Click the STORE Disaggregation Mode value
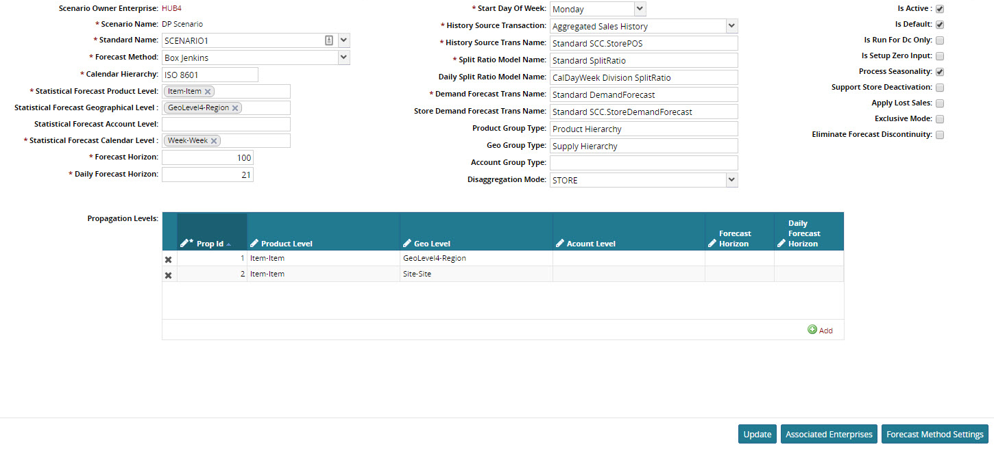994x449 pixels. coord(638,180)
